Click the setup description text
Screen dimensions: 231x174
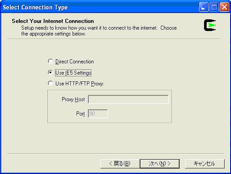pyautogui.click(x=99, y=31)
